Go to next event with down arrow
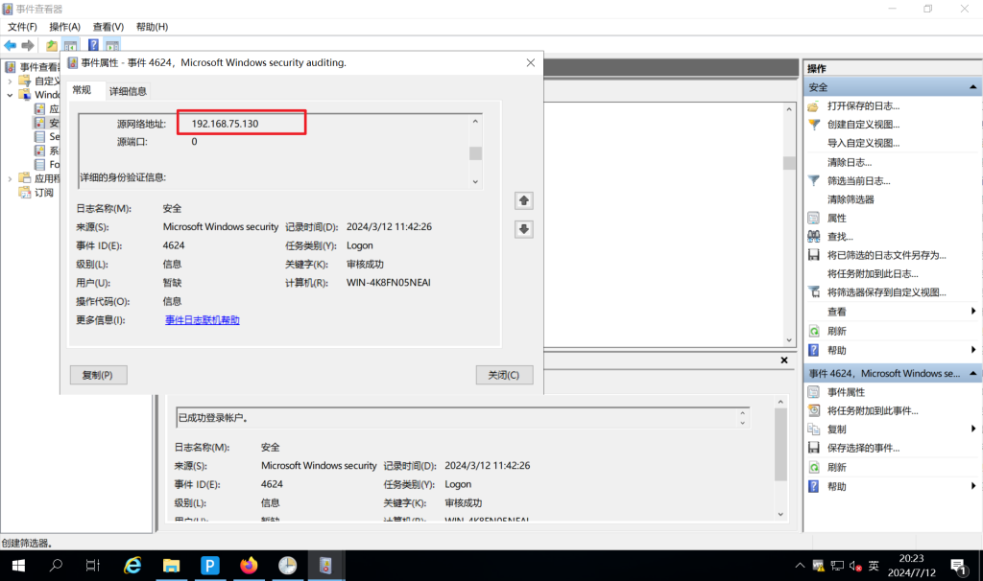 pyautogui.click(x=523, y=229)
